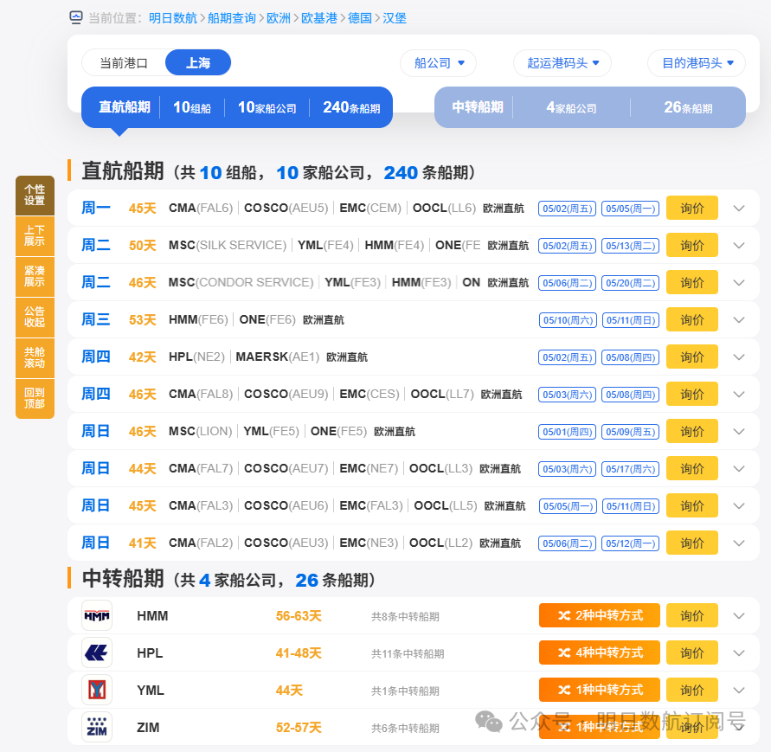Select date 05/13(周二) in MSC(SILK SERVICE) row
This screenshot has height=752, width=771.
point(630,246)
